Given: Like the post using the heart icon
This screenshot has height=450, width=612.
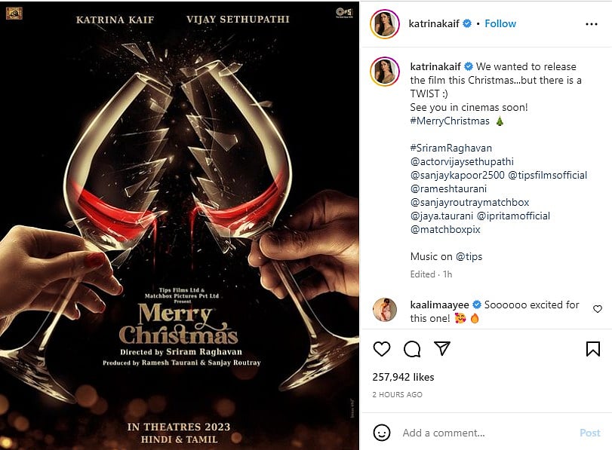Looking at the screenshot, I should [x=382, y=349].
